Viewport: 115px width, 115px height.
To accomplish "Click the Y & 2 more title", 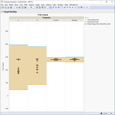I will pyautogui.click(x=43, y=15).
